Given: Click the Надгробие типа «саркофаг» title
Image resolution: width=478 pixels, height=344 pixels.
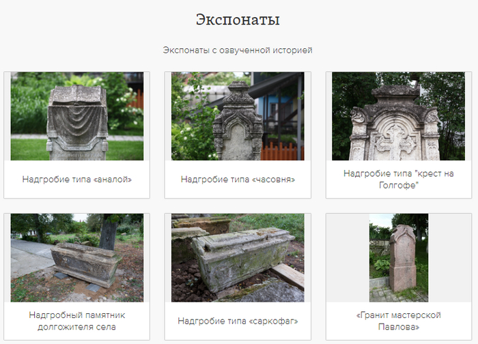Looking at the screenshot, I should coord(238,321).
